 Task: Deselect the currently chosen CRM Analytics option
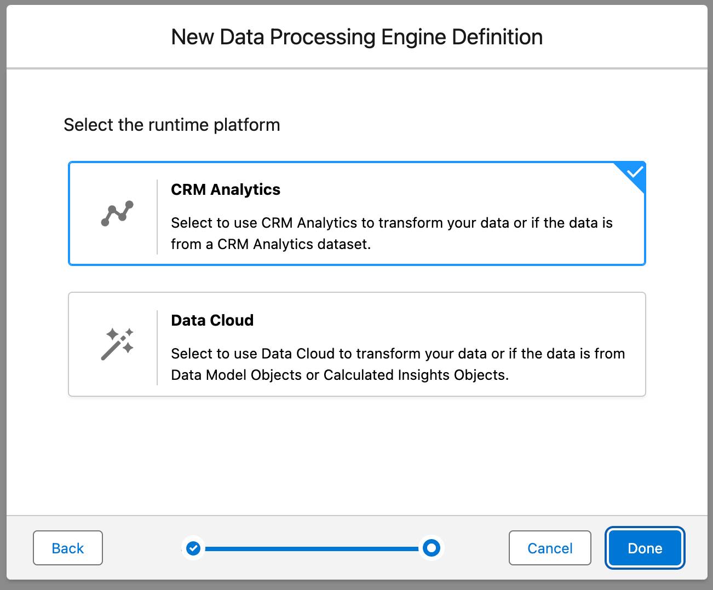(356, 213)
